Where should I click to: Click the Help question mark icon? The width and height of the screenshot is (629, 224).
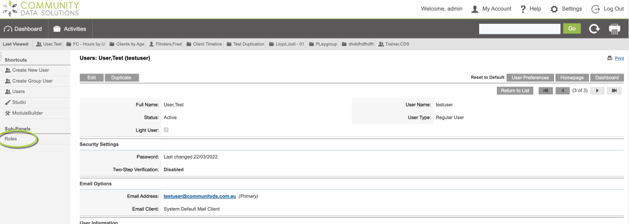(523, 9)
